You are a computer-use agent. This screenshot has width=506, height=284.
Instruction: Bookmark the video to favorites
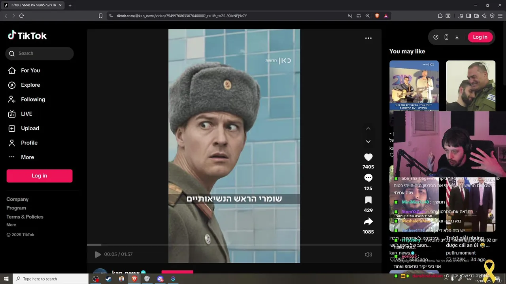click(x=368, y=200)
